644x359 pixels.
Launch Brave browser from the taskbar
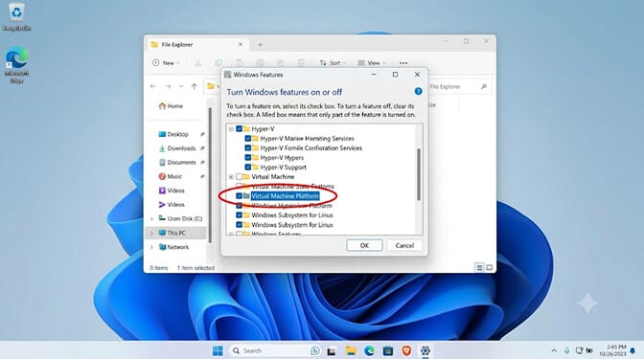(406, 350)
